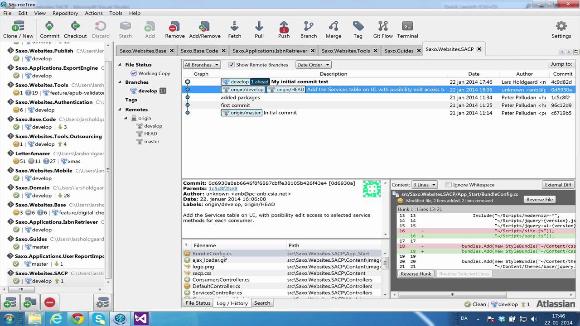Click the Add/Remove toolbar icon

(205, 29)
